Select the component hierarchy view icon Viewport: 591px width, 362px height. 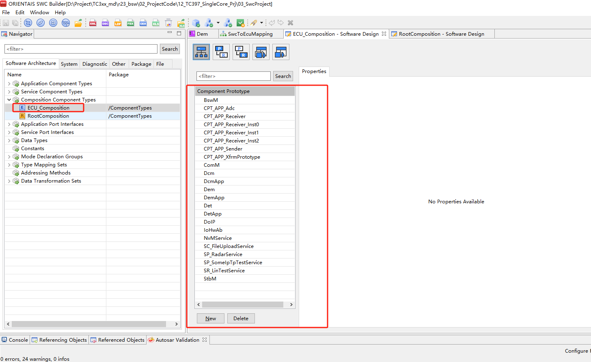[x=201, y=52]
